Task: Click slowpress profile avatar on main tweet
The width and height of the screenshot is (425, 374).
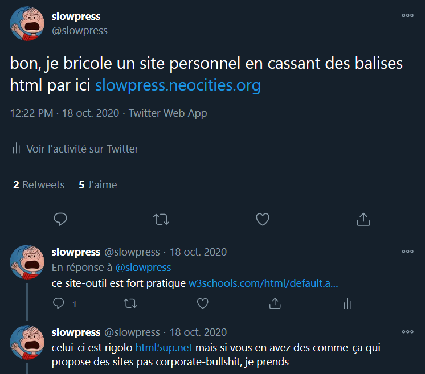Action: [27, 23]
